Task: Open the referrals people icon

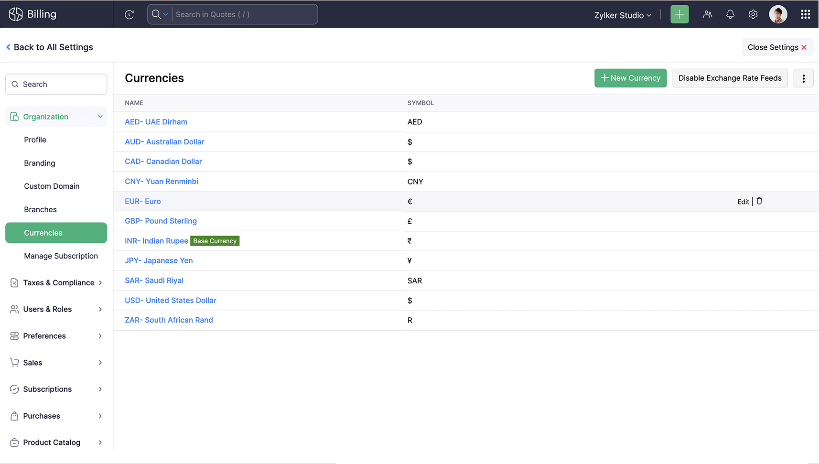Action: pyautogui.click(x=708, y=14)
